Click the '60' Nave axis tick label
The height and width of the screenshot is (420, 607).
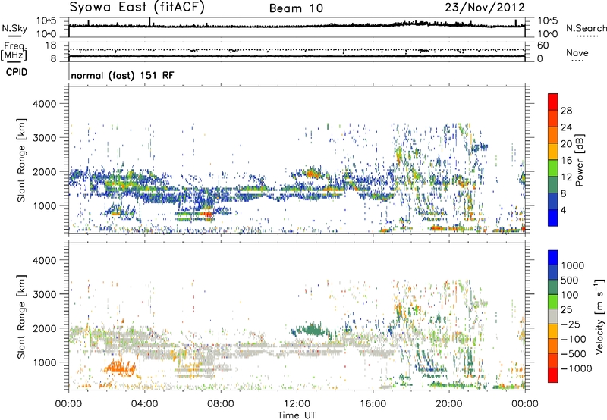tap(543, 45)
